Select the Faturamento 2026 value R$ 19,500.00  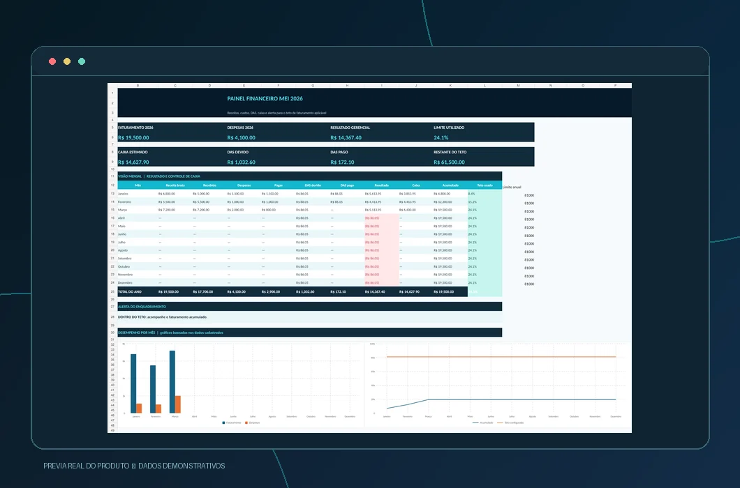tap(133, 137)
